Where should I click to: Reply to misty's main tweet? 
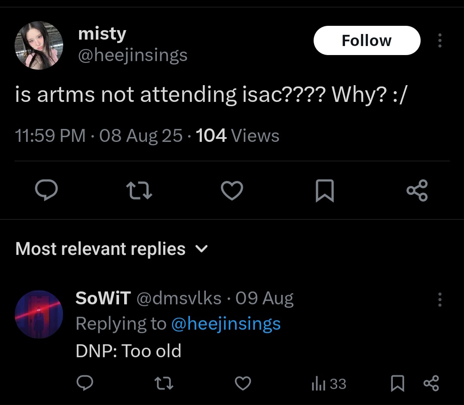coord(46,190)
